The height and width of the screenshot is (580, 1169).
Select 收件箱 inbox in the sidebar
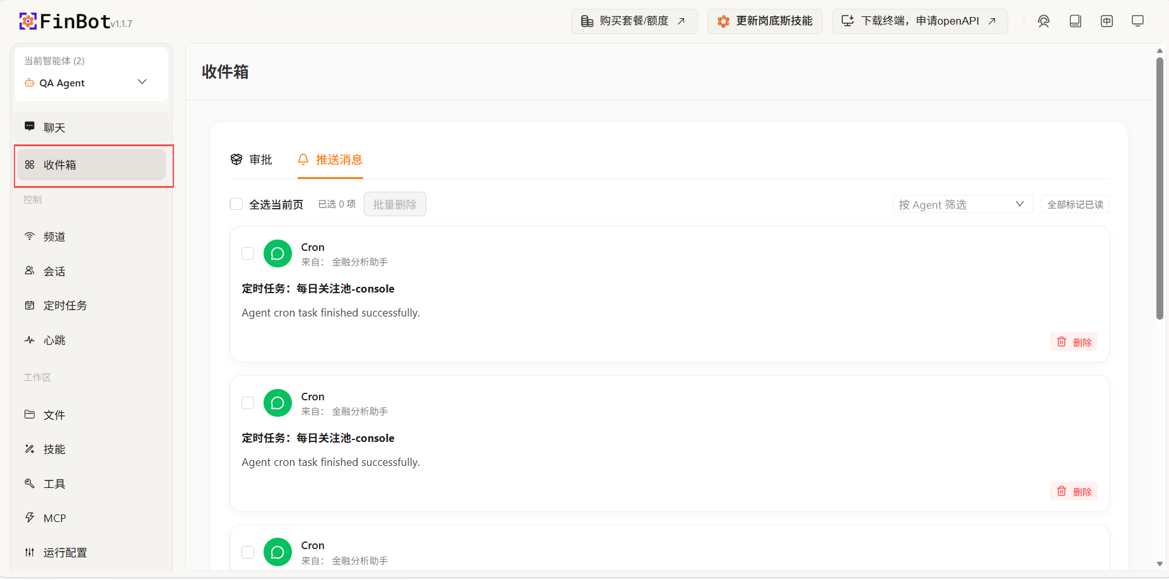pos(91,165)
